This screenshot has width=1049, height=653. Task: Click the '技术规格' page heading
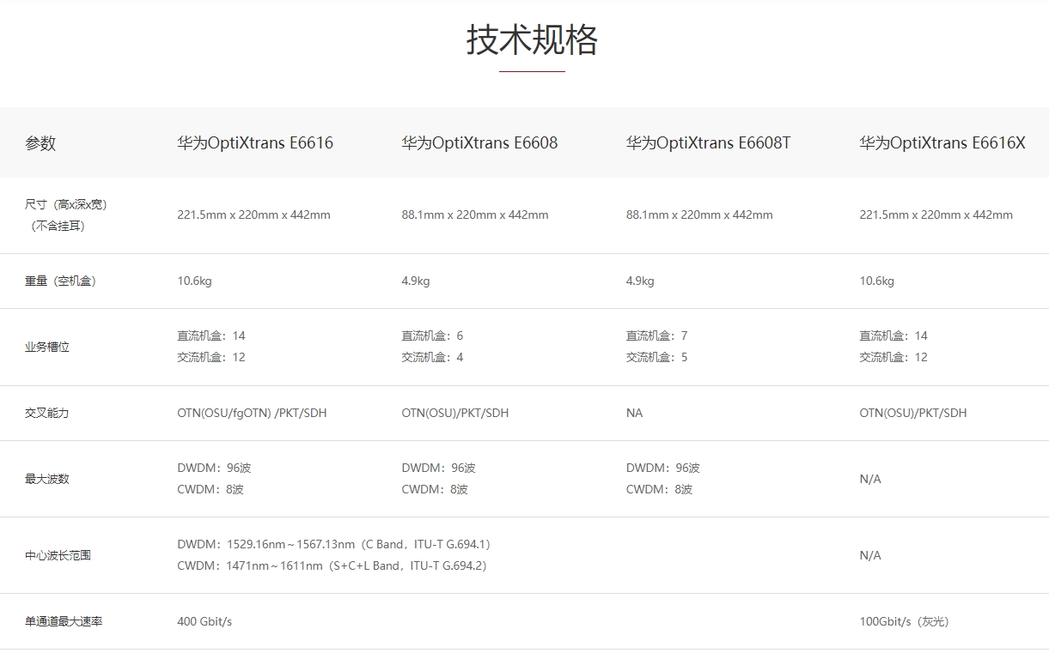tap(532, 40)
